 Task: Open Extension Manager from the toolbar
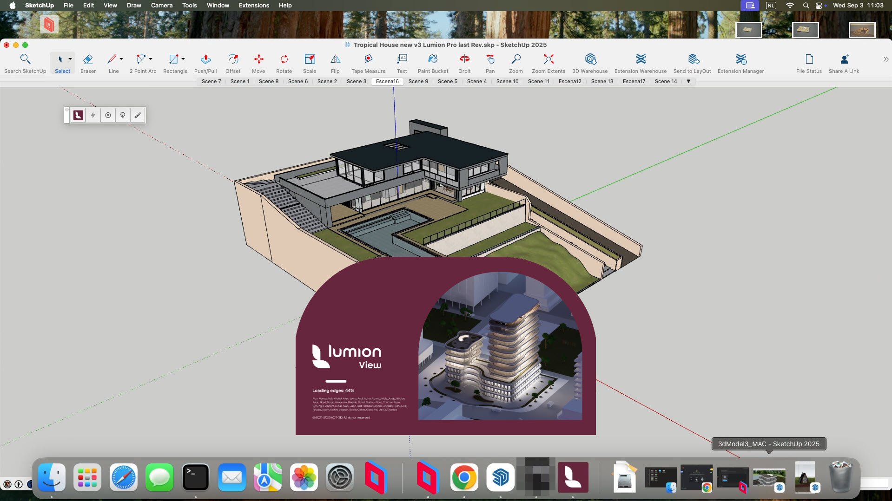click(x=740, y=63)
